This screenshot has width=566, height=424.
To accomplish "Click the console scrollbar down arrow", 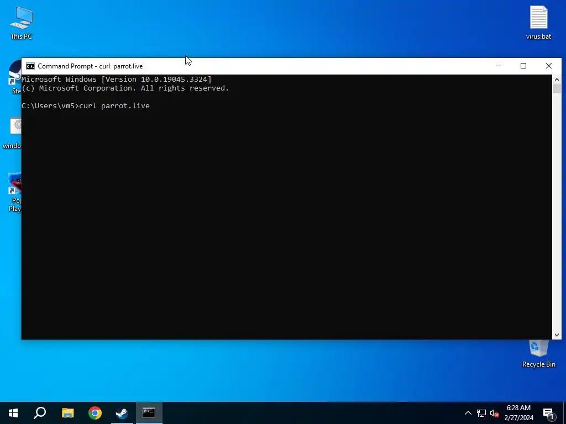I will click(x=557, y=335).
